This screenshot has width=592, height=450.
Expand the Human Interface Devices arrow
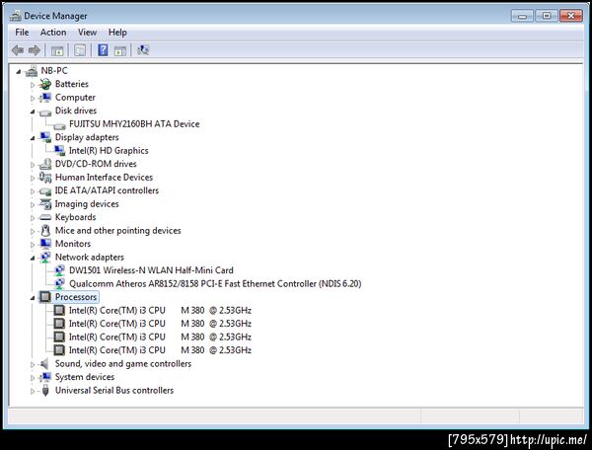[33, 178]
